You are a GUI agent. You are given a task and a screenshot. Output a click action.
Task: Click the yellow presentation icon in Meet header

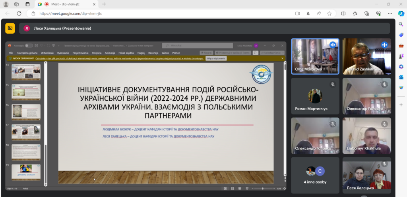point(10,28)
